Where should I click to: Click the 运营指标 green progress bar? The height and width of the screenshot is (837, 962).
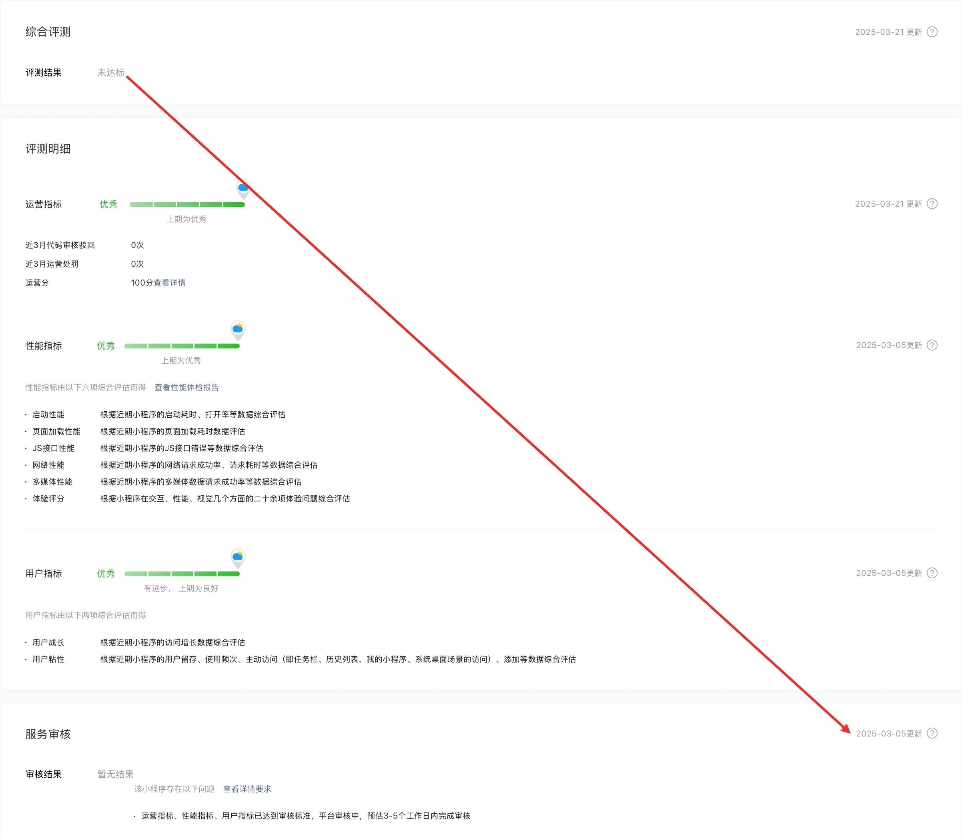pos(187,205)
